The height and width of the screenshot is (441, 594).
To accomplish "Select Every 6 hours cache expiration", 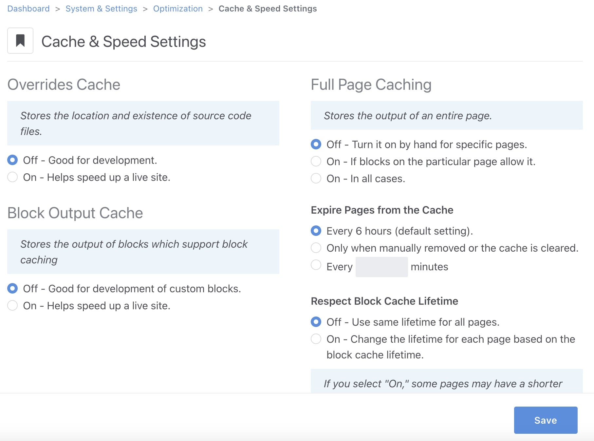I will pos(316,231).
